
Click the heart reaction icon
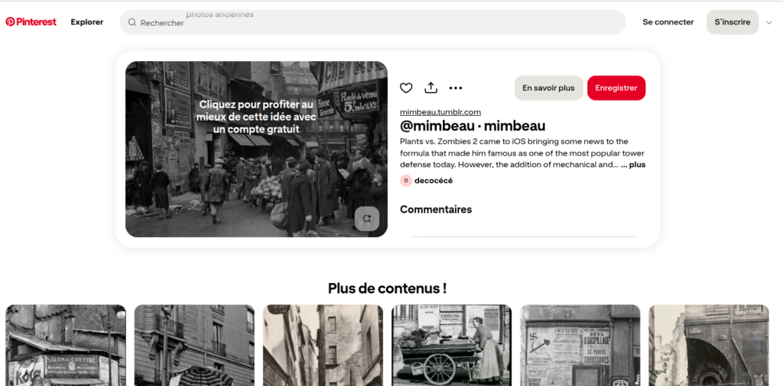click(406, 88)
